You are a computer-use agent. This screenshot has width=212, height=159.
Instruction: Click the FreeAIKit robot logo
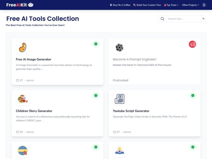click(31, 5)
